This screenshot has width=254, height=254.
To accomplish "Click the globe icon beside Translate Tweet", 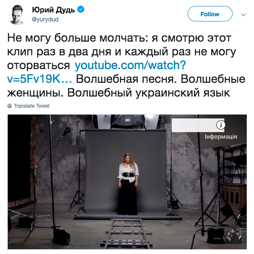I will coord(10,106).
